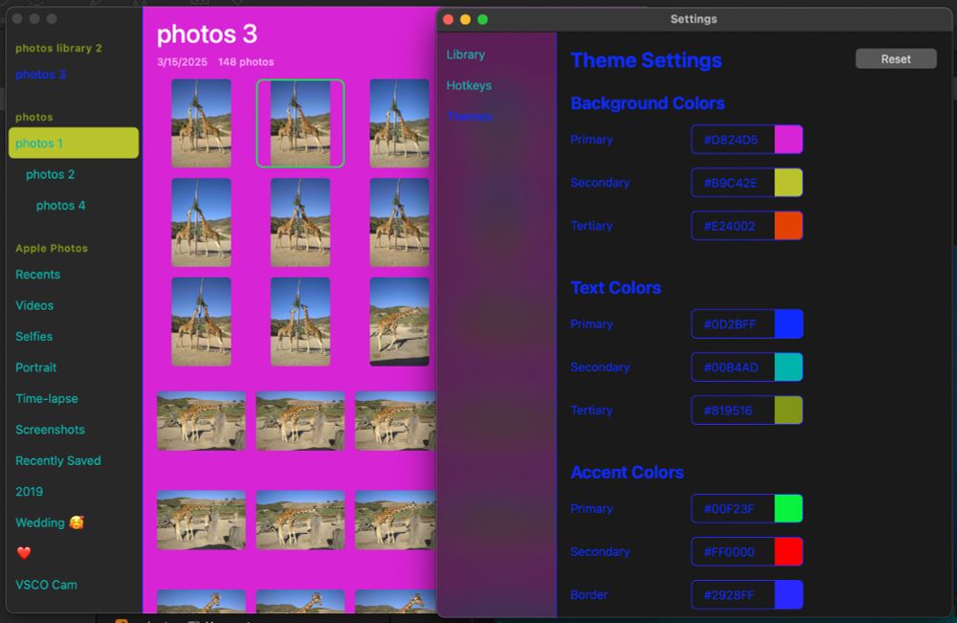Open the Library settings tab
This screenshot has width=957, height=623.
466,55
